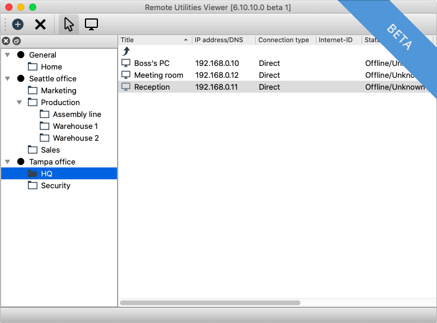Select the Production folder label
The height and width of the screenshot is (323, 437).
(60, 103)
